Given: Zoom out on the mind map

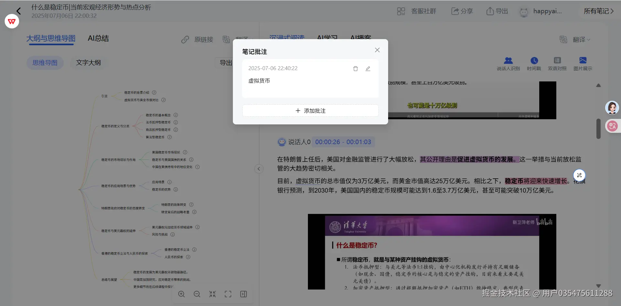Looking at the screenshot, I should coord(197,294).
